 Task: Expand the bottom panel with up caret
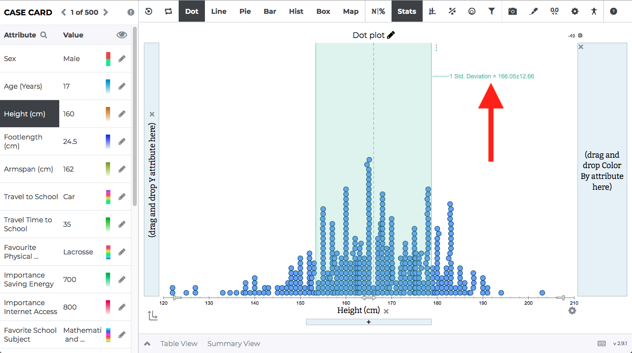click(147, 344)
